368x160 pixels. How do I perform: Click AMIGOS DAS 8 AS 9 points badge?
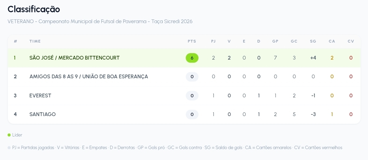[192, 77]
